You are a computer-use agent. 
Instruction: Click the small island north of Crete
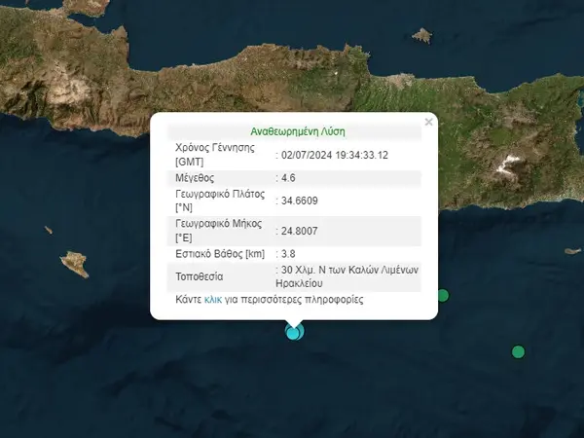tap(421, 36)
